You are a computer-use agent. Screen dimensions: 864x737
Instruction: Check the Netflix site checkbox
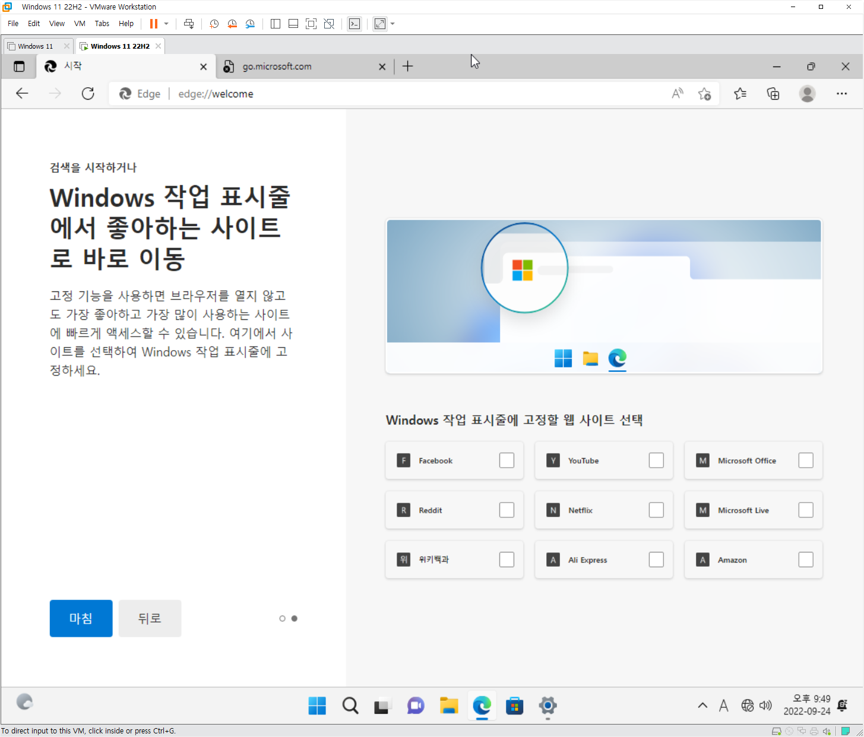pyautogui.click(x=656, y=510)
